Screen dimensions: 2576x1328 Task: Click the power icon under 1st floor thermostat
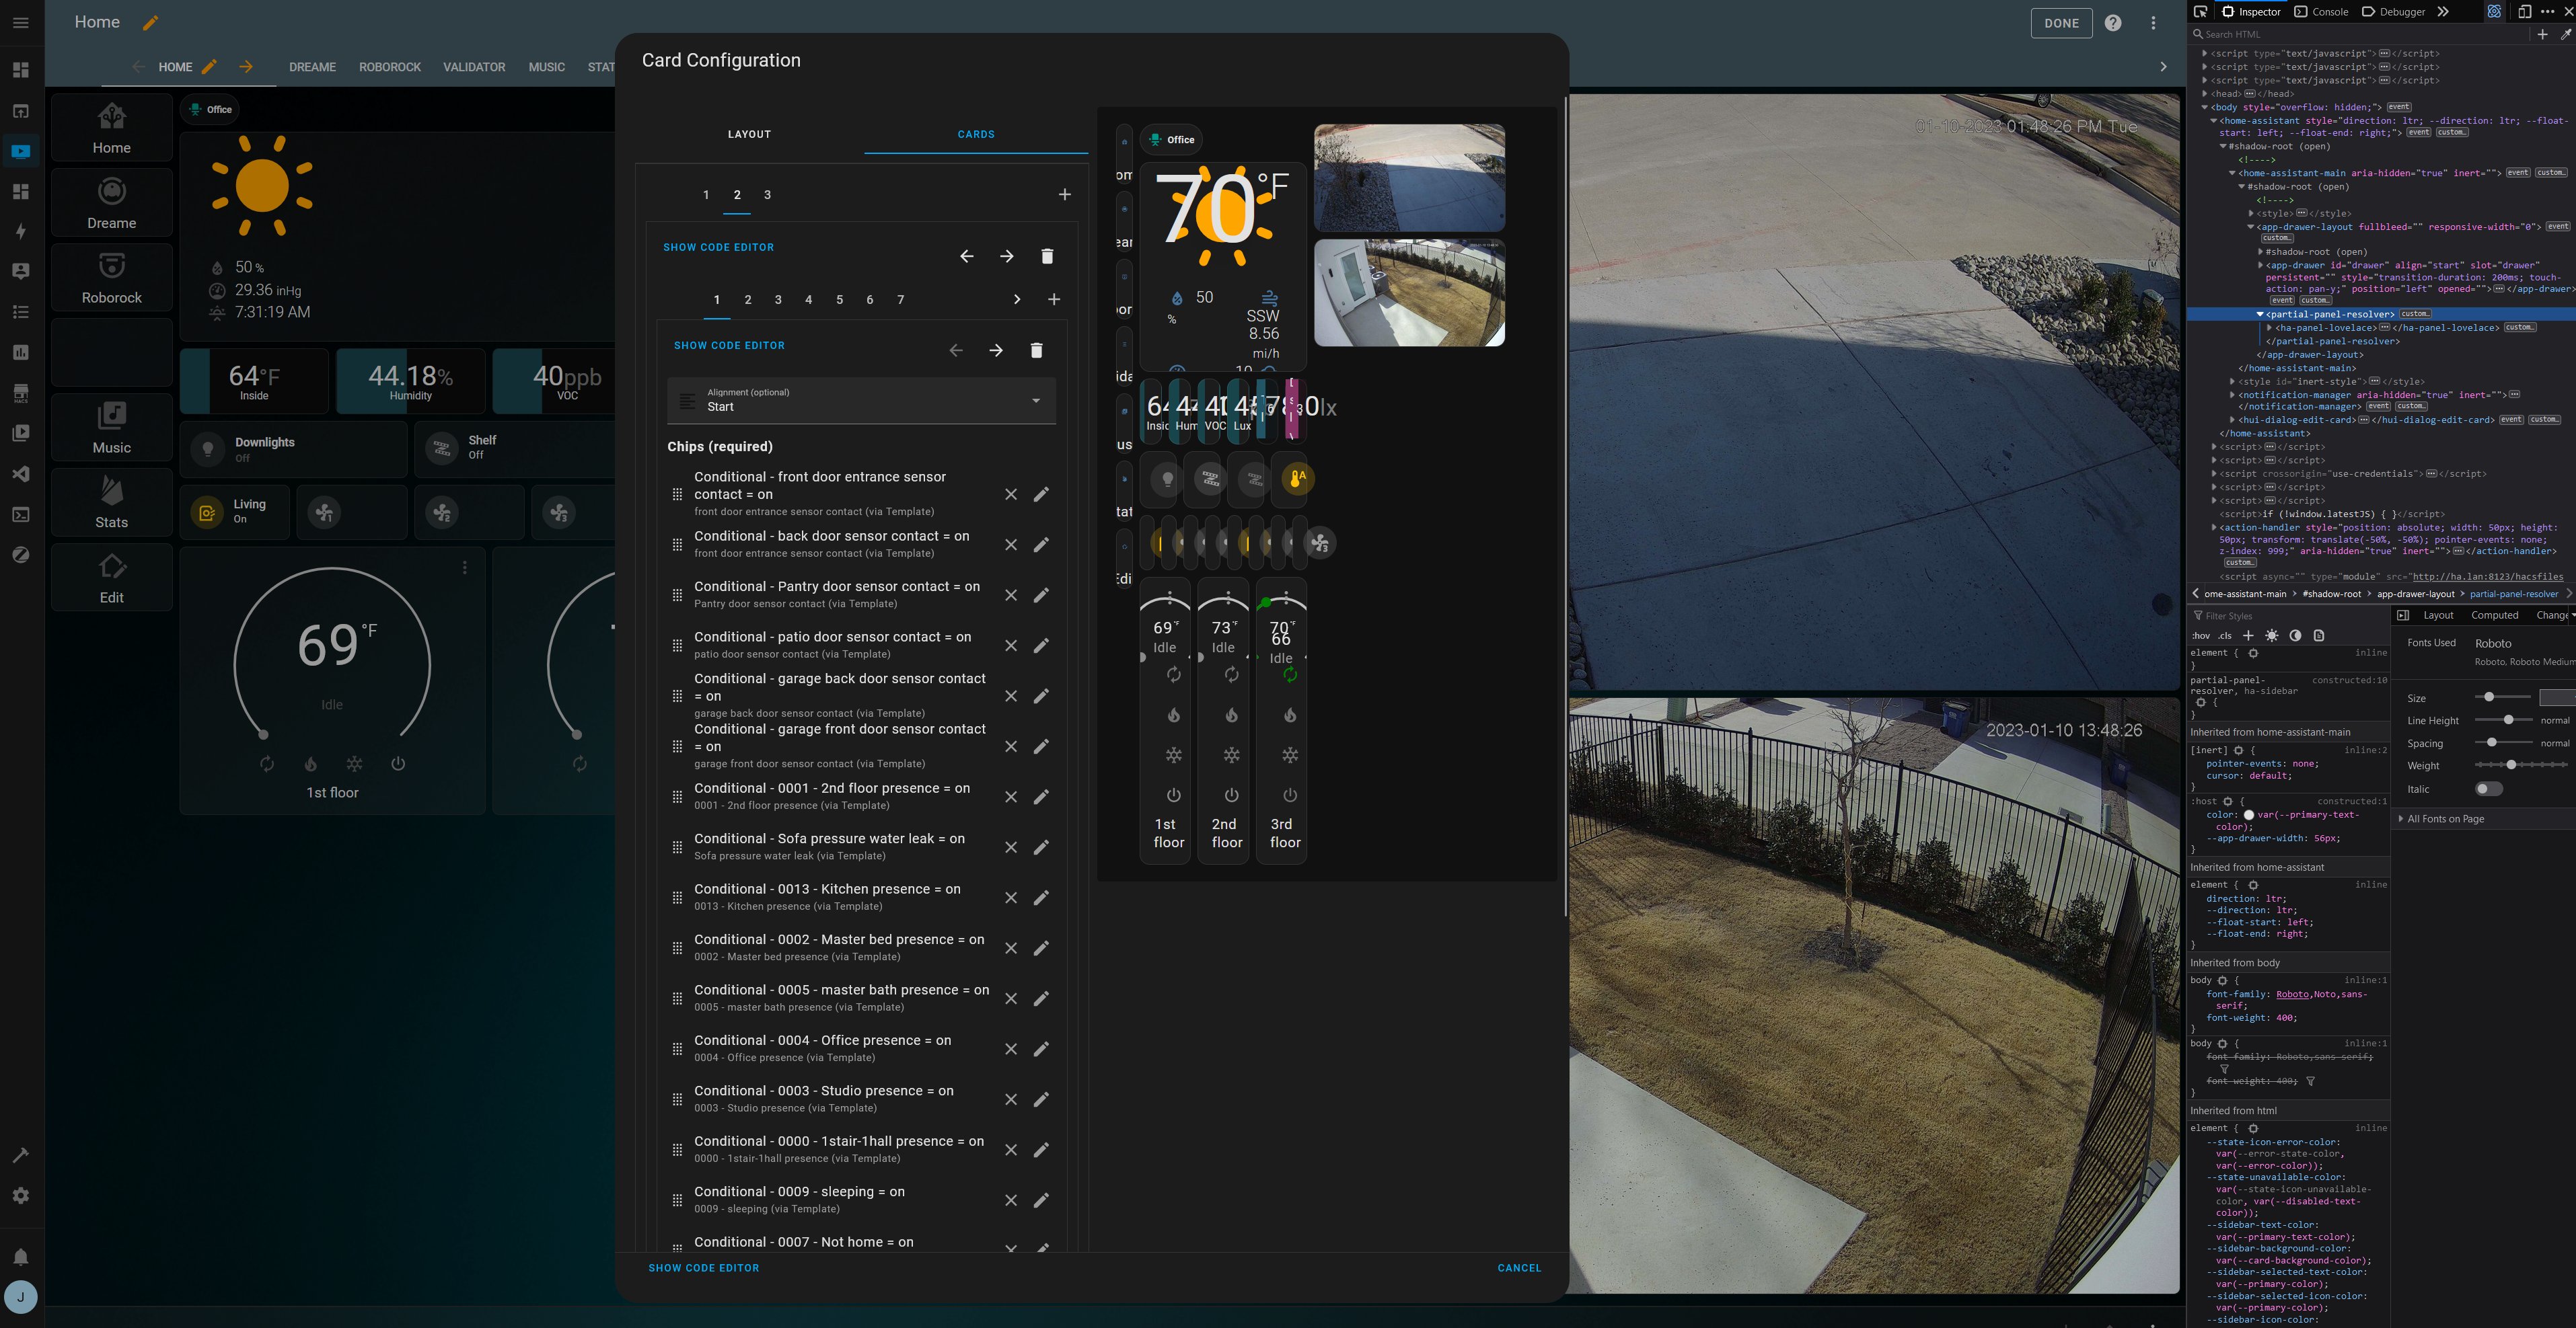pyautogui.click(x=398, y=763)
